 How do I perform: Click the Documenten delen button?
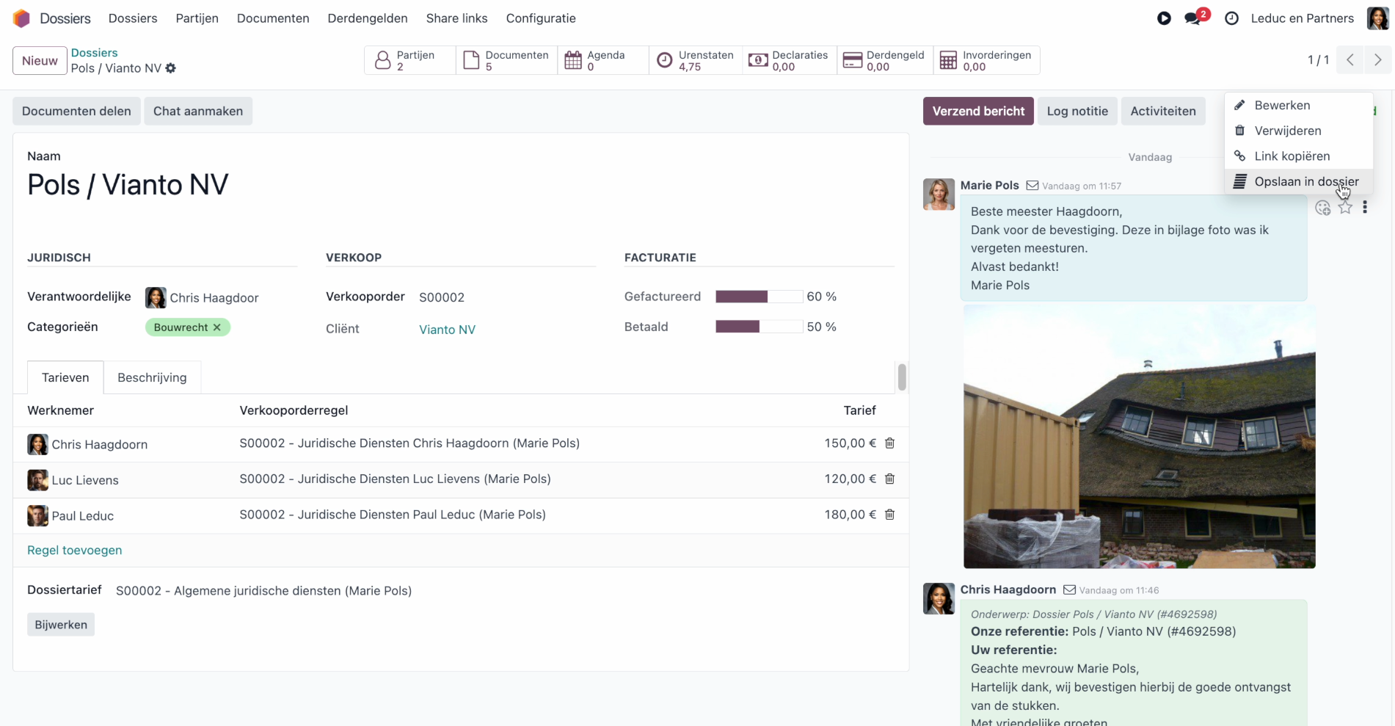pyautogui.click(x=76, y=112)
